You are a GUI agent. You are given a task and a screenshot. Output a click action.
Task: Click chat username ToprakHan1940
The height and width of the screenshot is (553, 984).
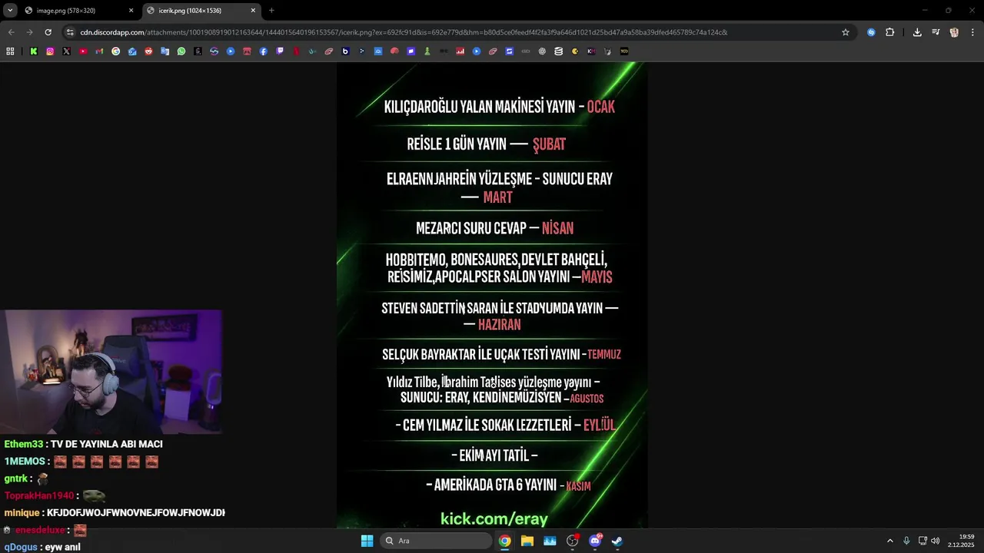click(x=39, y=495)
